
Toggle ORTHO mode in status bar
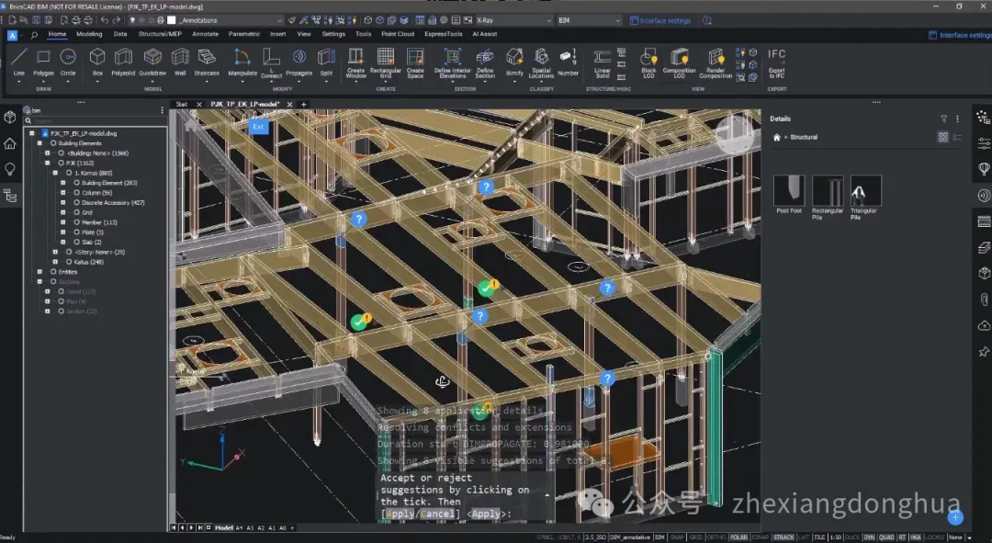[716, 537]
